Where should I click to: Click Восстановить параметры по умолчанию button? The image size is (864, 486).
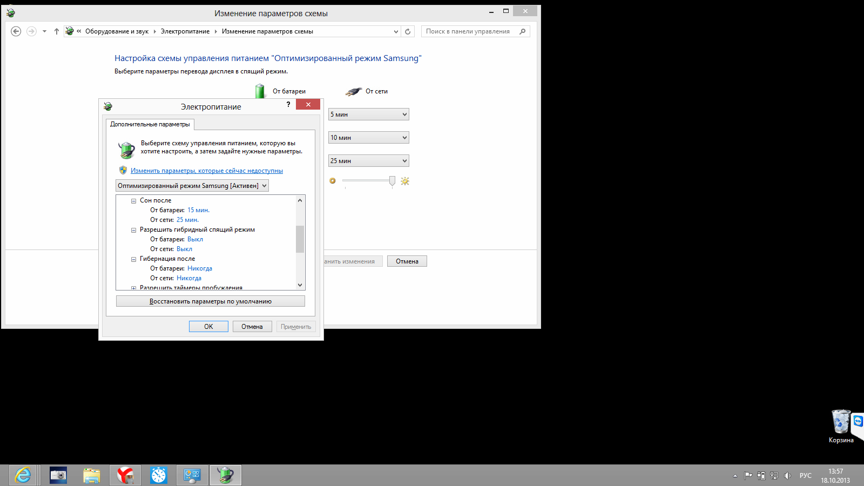pyautogui.click(x=211, y=301)
